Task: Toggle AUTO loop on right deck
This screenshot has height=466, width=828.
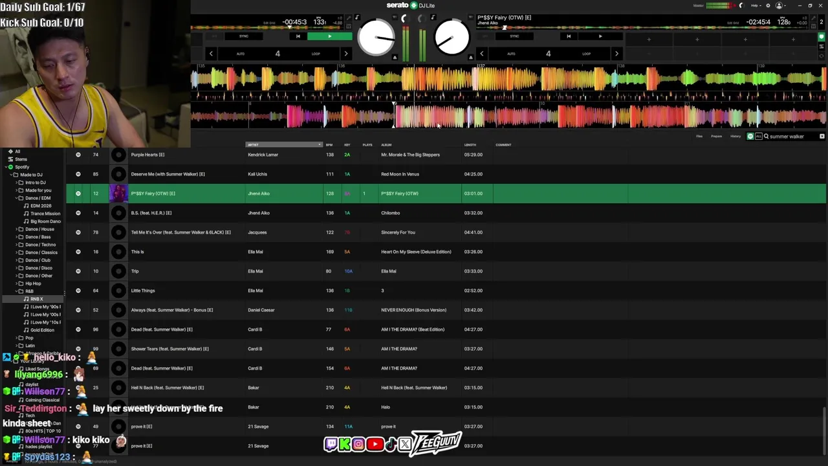Action: tap(511, 54)
